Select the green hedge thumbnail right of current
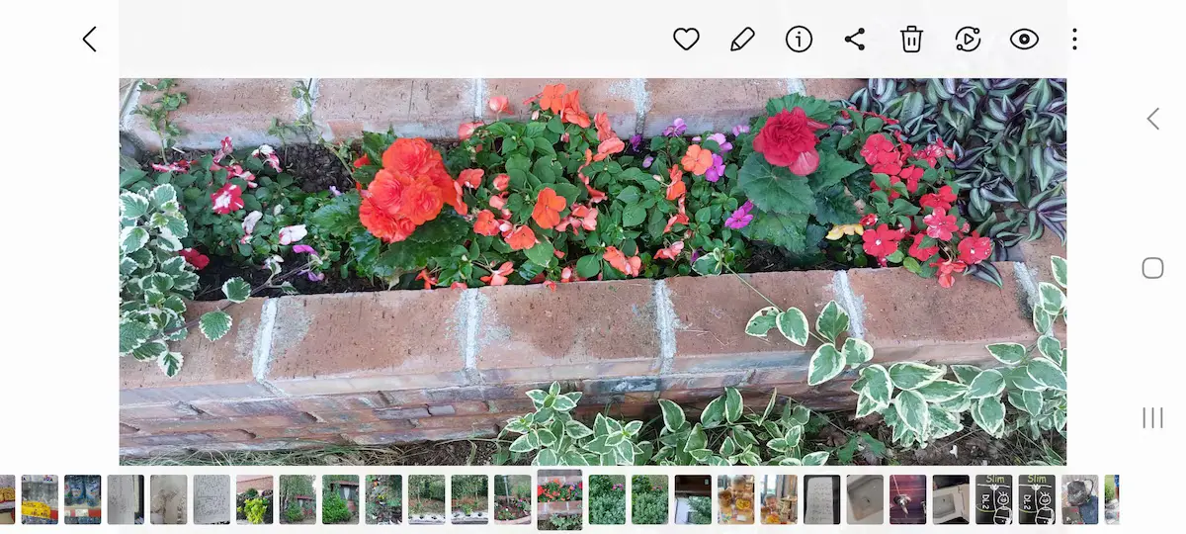 (x=607, y=499)
